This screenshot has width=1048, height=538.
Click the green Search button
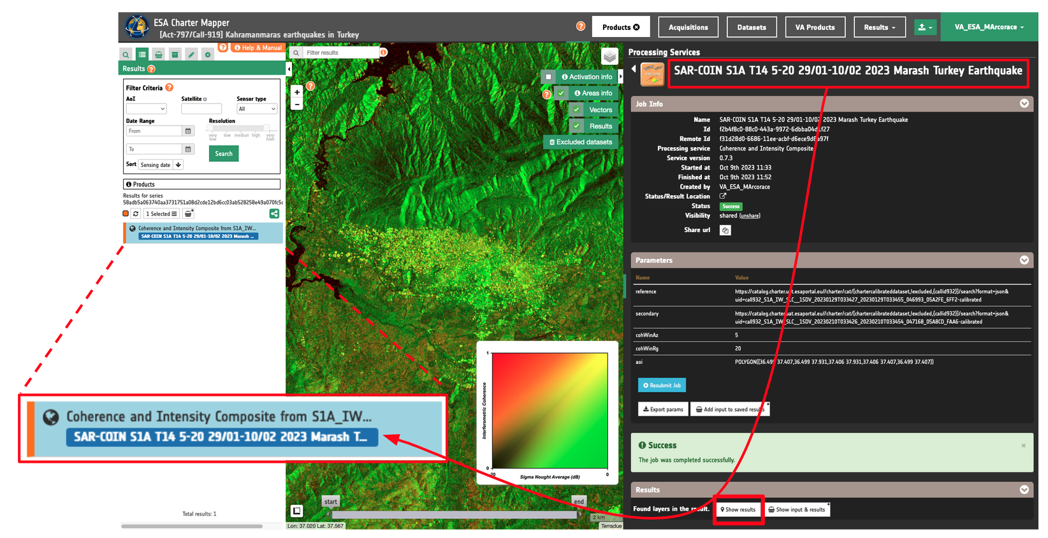coord(224,154)
